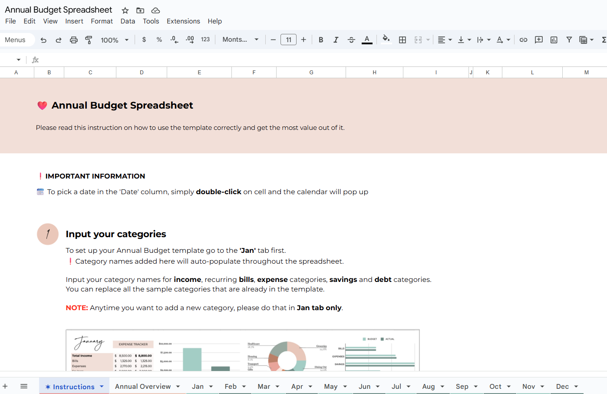607x394 pixels.
Task: Open the filter views icon dropdown
Action: [x=587, y=40]
